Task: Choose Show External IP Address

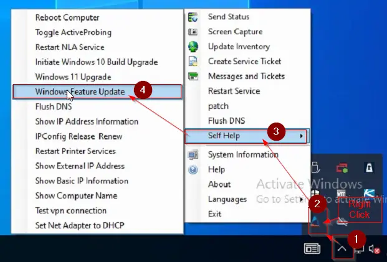Action: coord(98,166)
